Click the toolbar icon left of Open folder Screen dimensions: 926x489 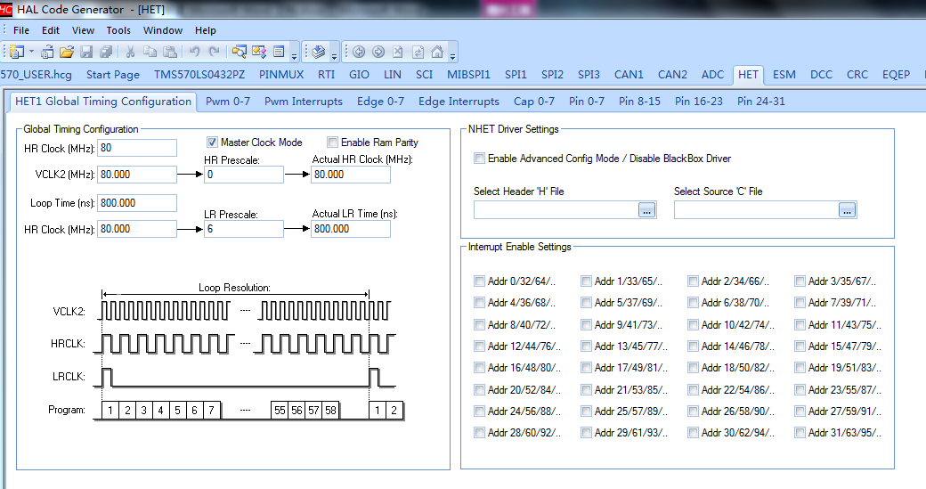tap(47, 52)
